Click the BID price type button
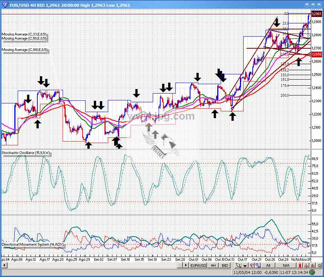The height and width of the screenshot is (277, 324). click(225, 266)
